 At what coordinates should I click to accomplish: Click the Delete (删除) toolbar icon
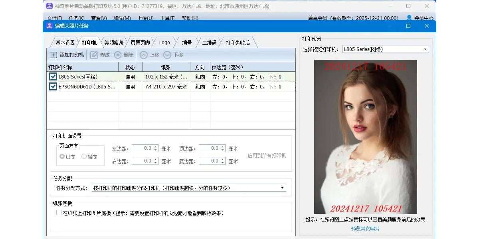[x=118, y=55]
